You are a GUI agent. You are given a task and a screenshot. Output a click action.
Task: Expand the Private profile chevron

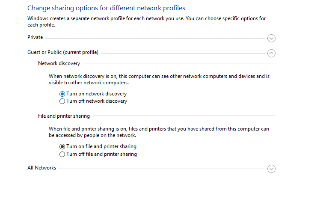pyautogui.click(x=271, y=38)
